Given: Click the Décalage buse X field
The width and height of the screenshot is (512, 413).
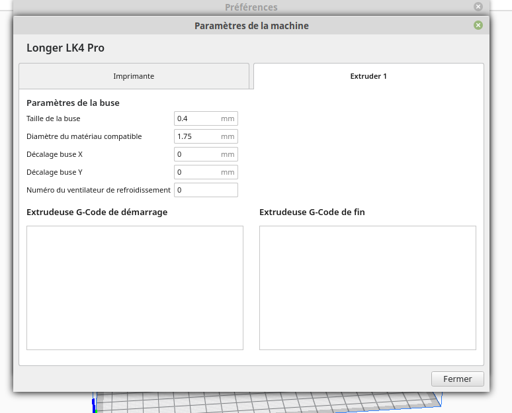Looking at the screenshot, I should coord(206,154).
